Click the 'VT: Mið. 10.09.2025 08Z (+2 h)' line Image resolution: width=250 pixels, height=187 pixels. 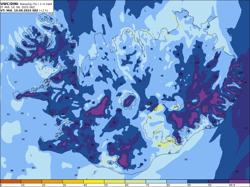coord(24,11)
